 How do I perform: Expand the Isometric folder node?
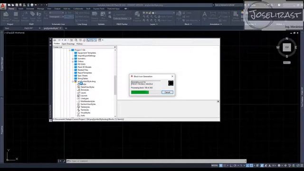click(x=73, y=58)
